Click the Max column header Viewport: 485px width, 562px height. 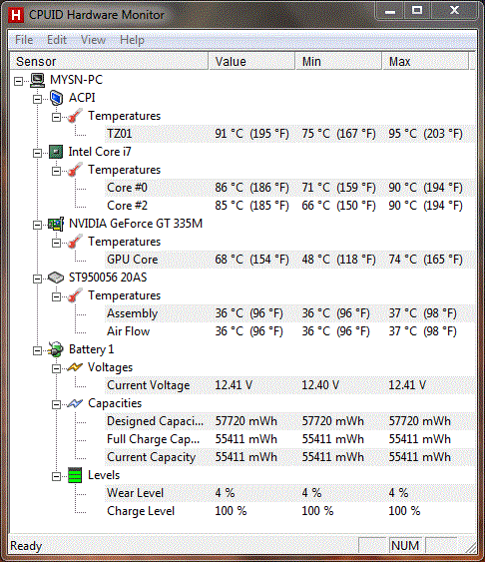point(426,61)
